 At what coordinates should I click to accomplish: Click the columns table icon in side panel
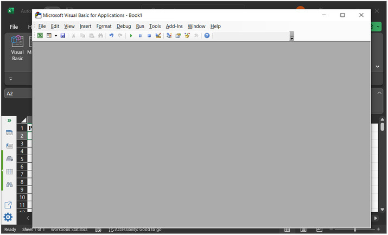coord(9,172)
